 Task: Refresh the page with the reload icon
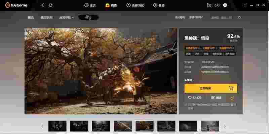coord(50,5)
